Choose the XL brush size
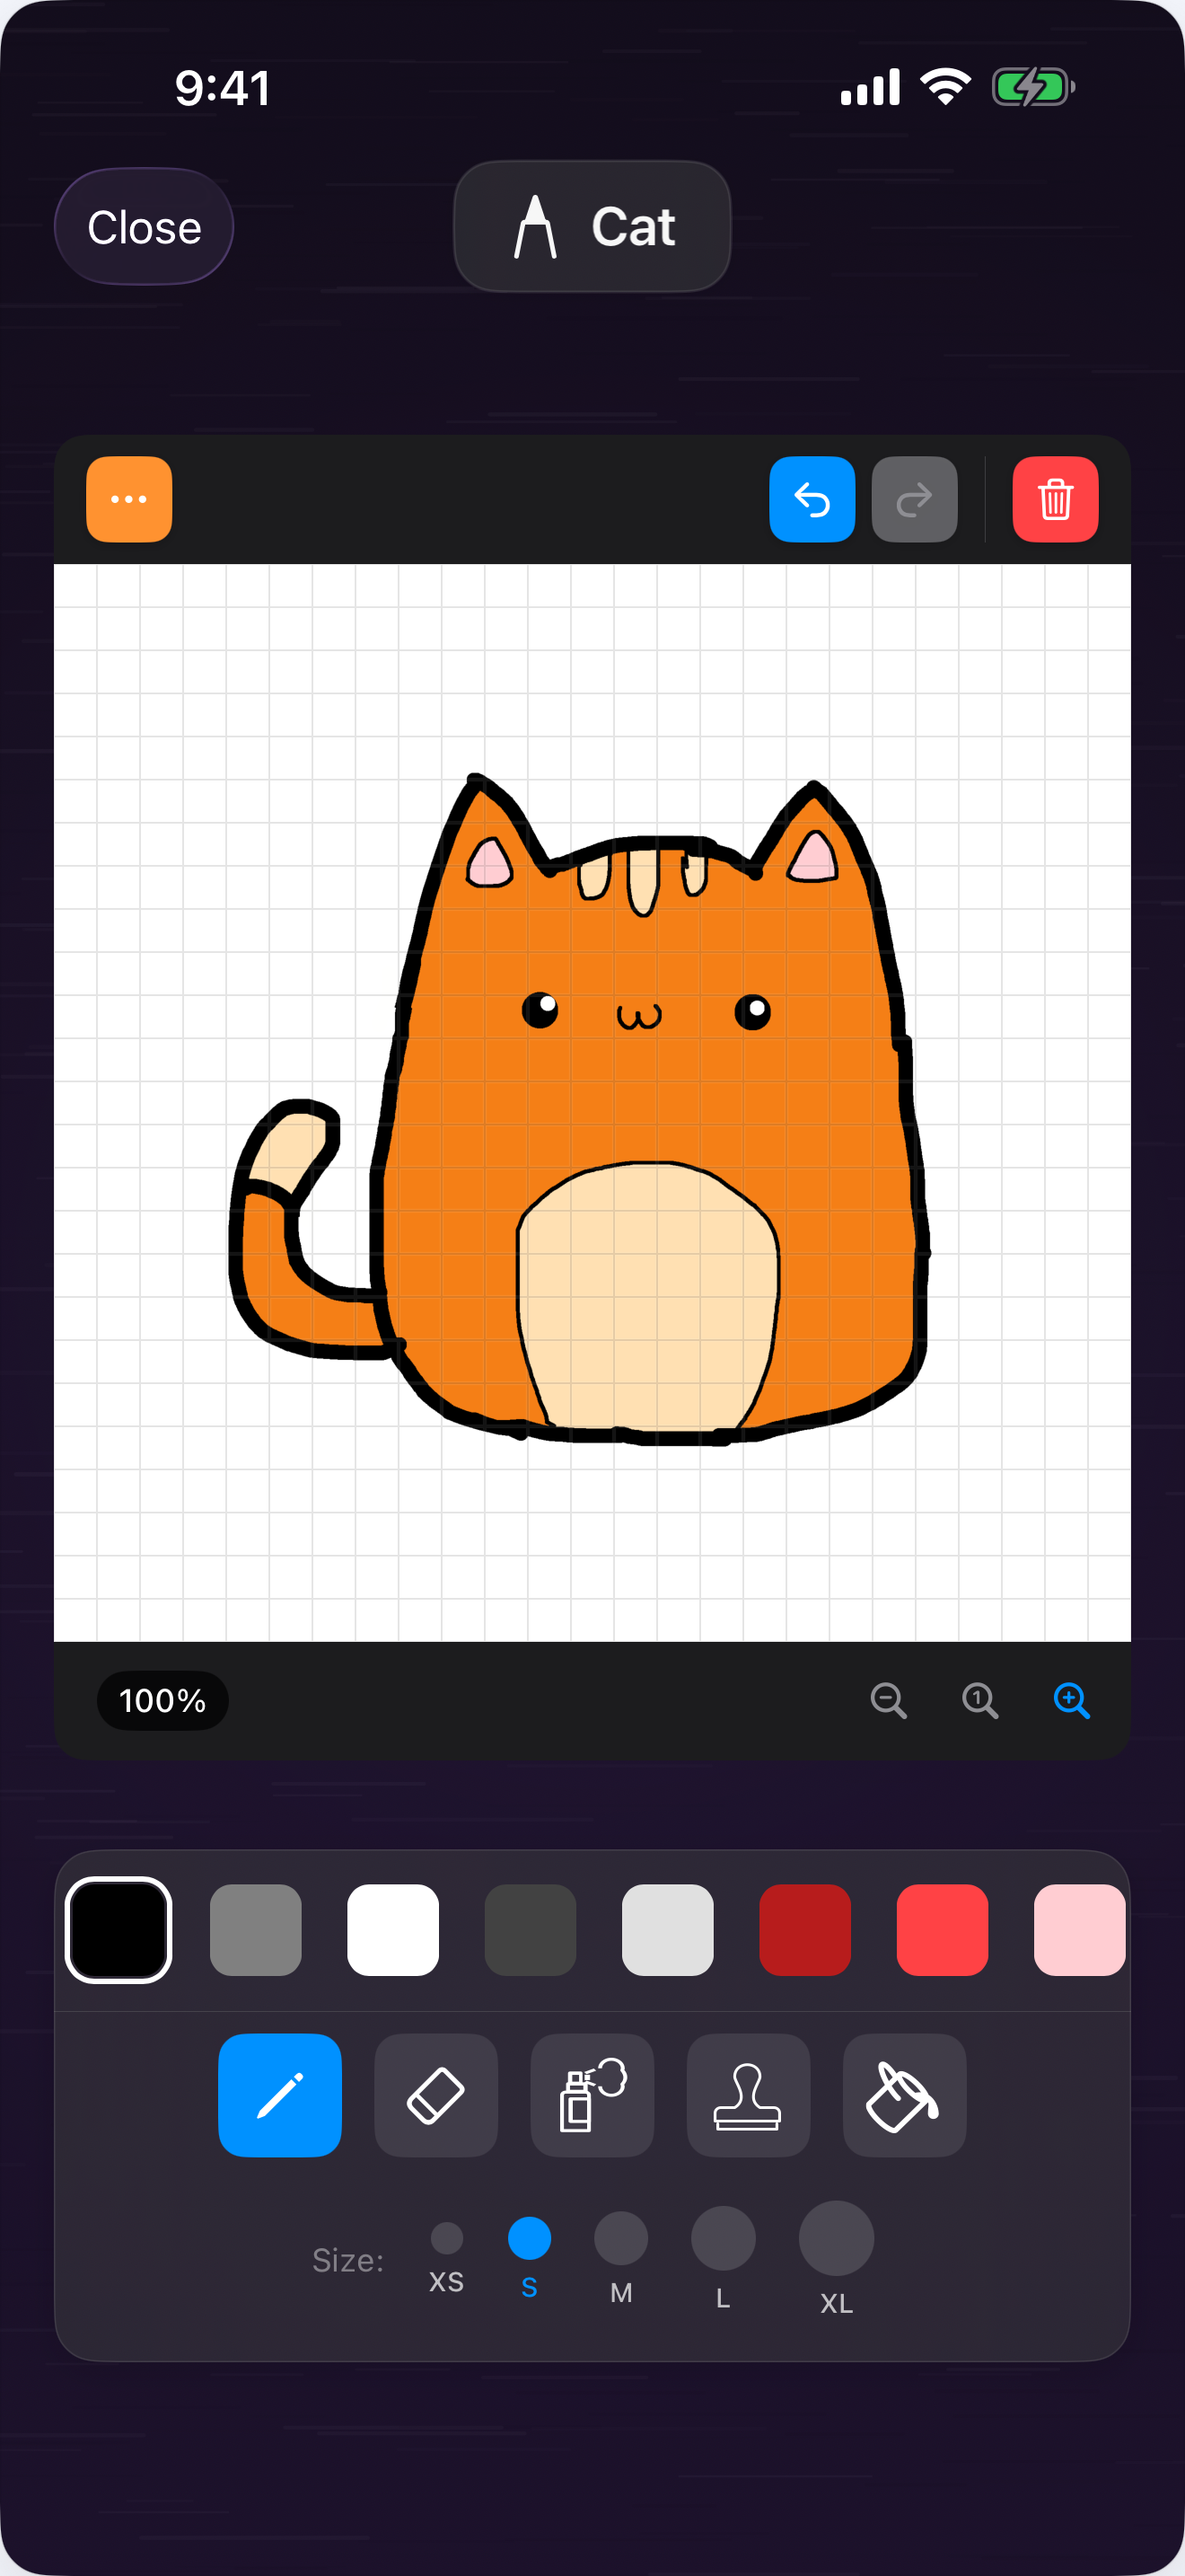 tap(837, 2258)
